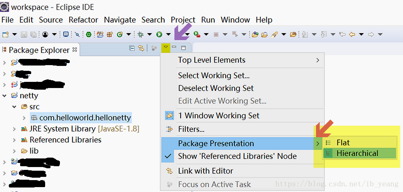Screen dimensions: 403x192
Task: Click the Open Type folder icon
Action: pyautogui.click(x=255, y=34)
